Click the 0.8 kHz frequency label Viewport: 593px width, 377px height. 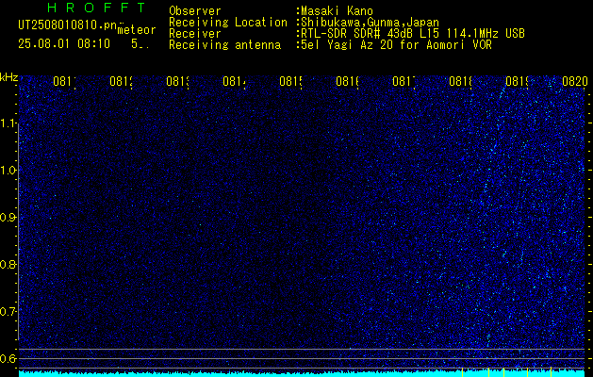click(x=8, y=264)
